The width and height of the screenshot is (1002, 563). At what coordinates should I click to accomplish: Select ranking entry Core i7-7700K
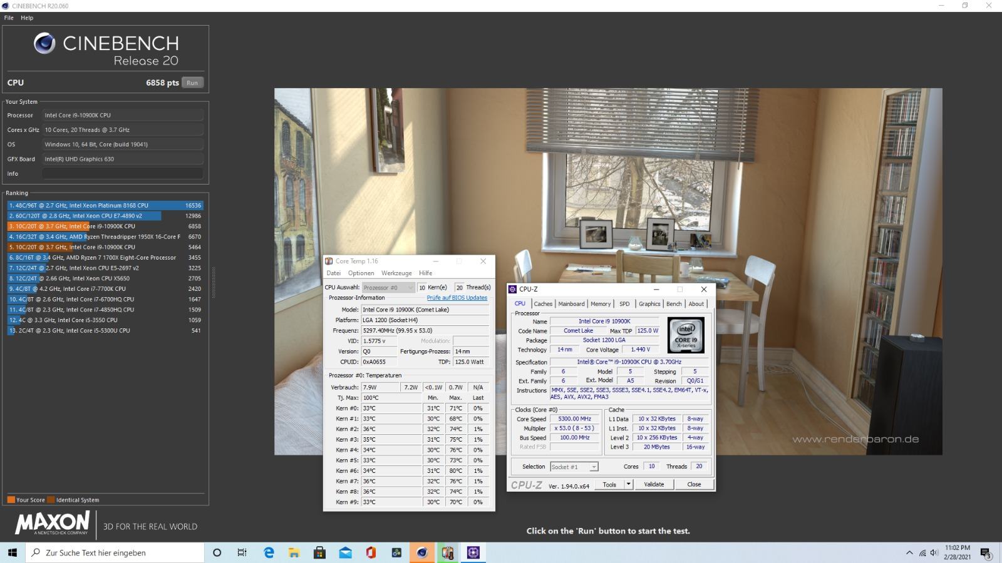(105, 288)
